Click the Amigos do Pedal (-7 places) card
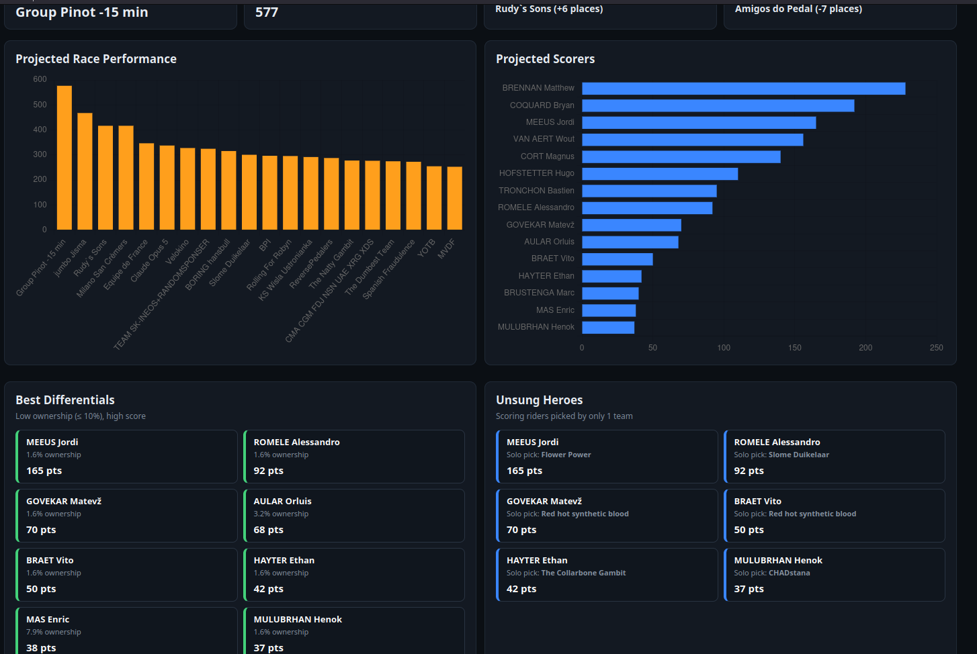The width and height of the screenshot is (977, 654). coord(840,15)
